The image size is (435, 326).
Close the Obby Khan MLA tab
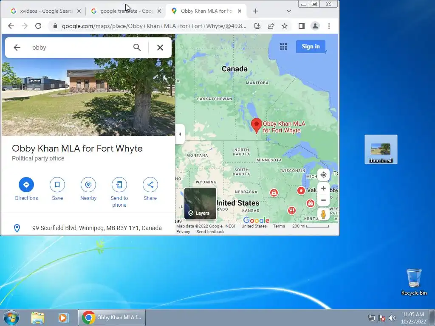[x=240, y=11]
